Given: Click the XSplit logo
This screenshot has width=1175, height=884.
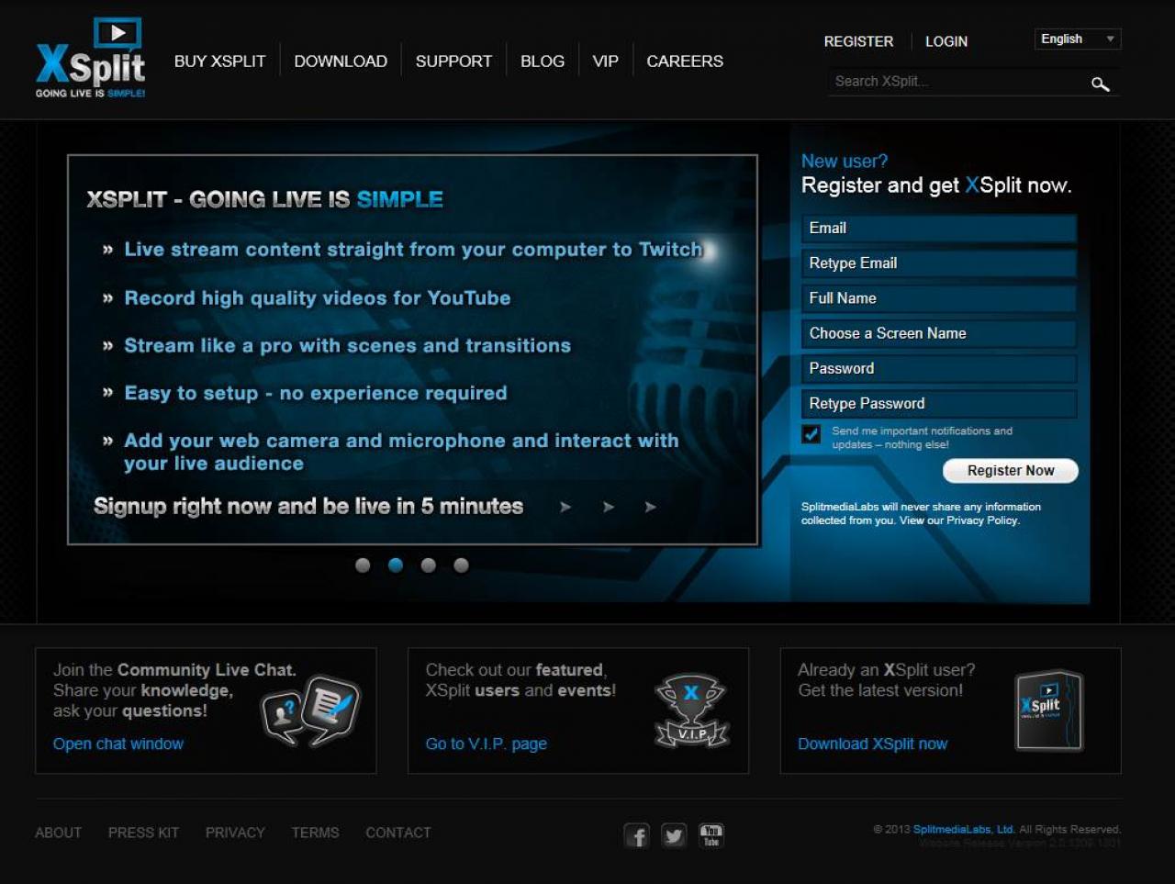Looking at the screenshot, I should point(91,58).
